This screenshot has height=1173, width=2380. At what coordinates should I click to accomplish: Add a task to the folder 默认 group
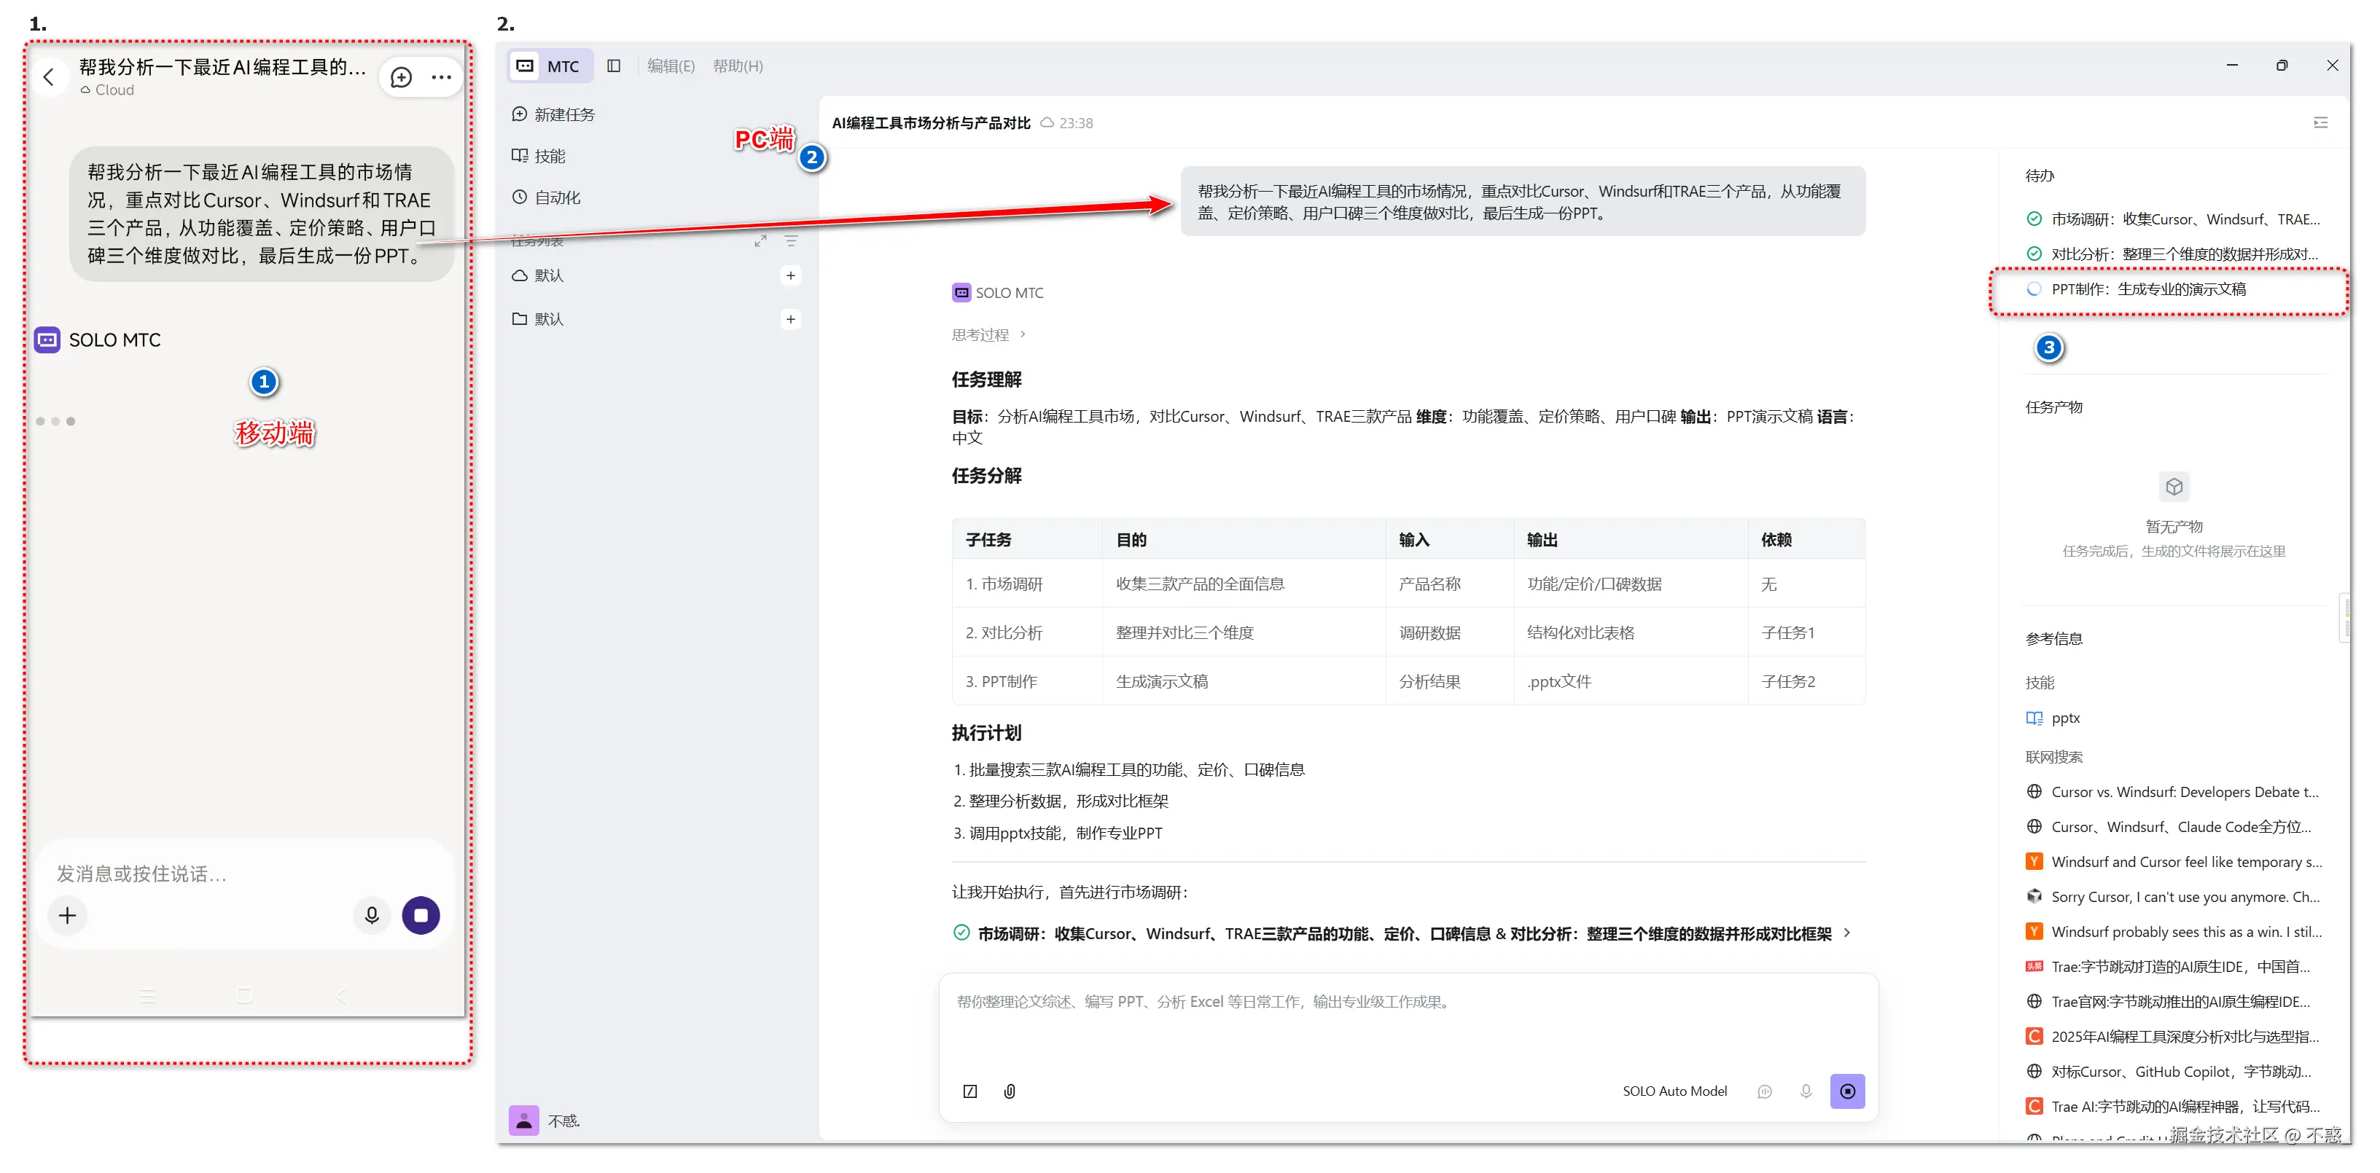(791, 318)
